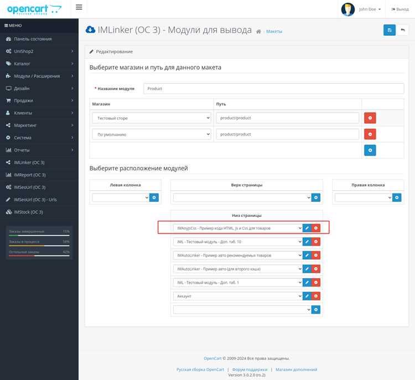This screenshot has height=380, width=415.
Task: Open IMSeoUrl (OC 3) sidebar item
Action: coord(39,187)
